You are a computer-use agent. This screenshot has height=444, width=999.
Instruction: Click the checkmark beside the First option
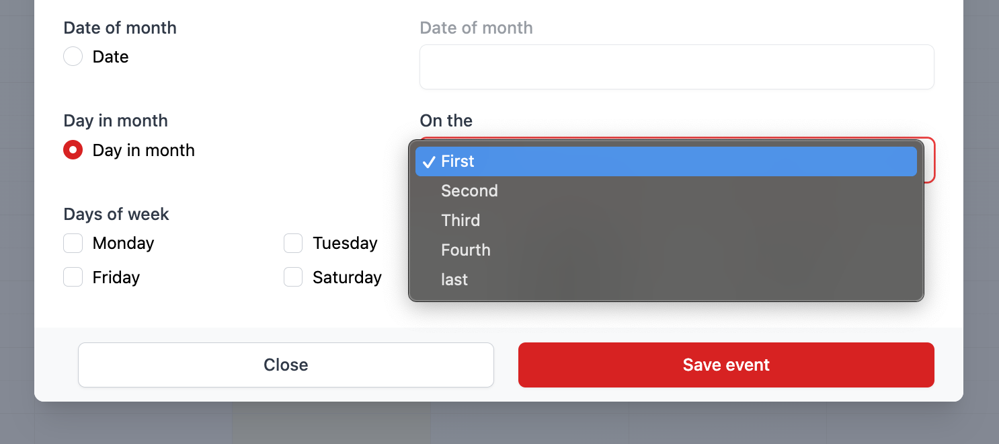429,162
